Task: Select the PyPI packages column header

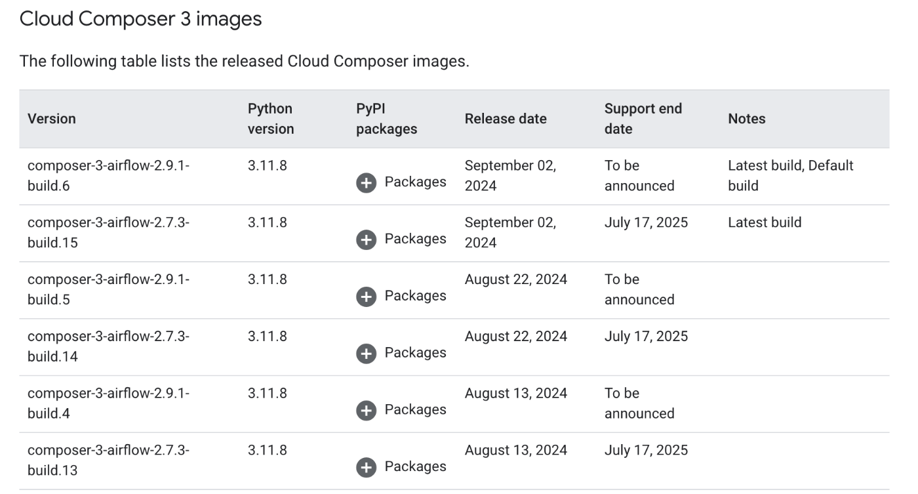Action: (x=386, y=119)
